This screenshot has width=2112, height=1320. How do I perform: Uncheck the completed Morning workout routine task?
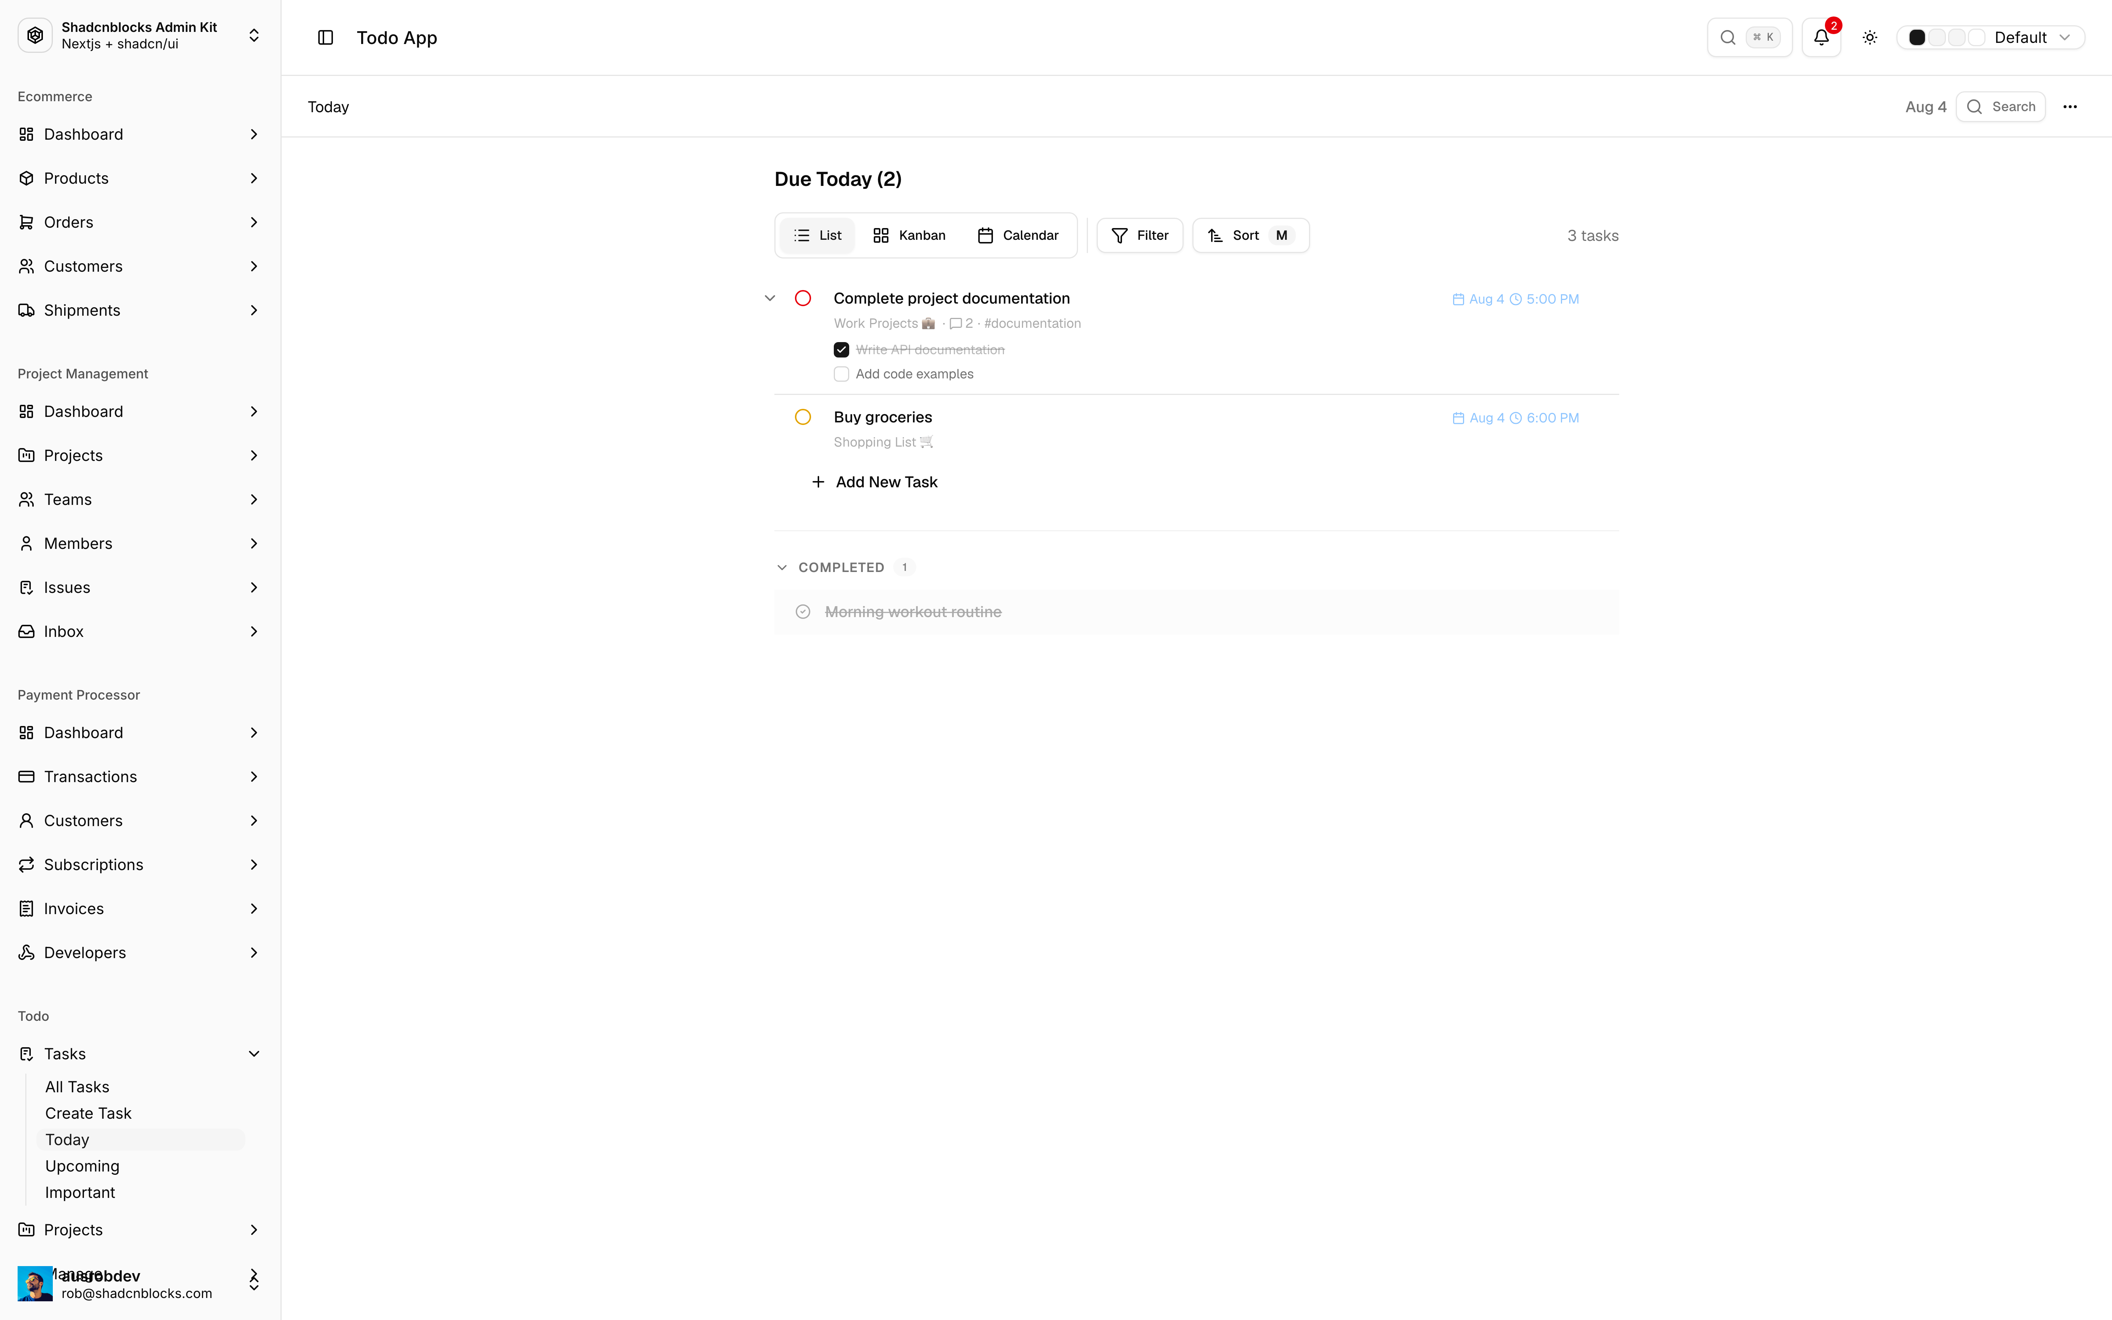click(x=803, y=612)
